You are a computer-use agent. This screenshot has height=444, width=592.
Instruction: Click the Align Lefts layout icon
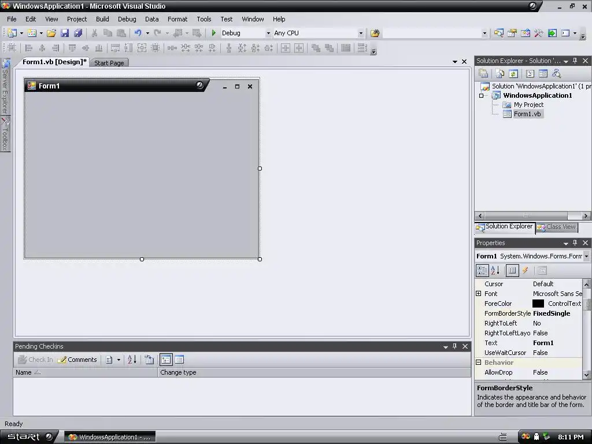pyautogui.click(x=29, y=48)
